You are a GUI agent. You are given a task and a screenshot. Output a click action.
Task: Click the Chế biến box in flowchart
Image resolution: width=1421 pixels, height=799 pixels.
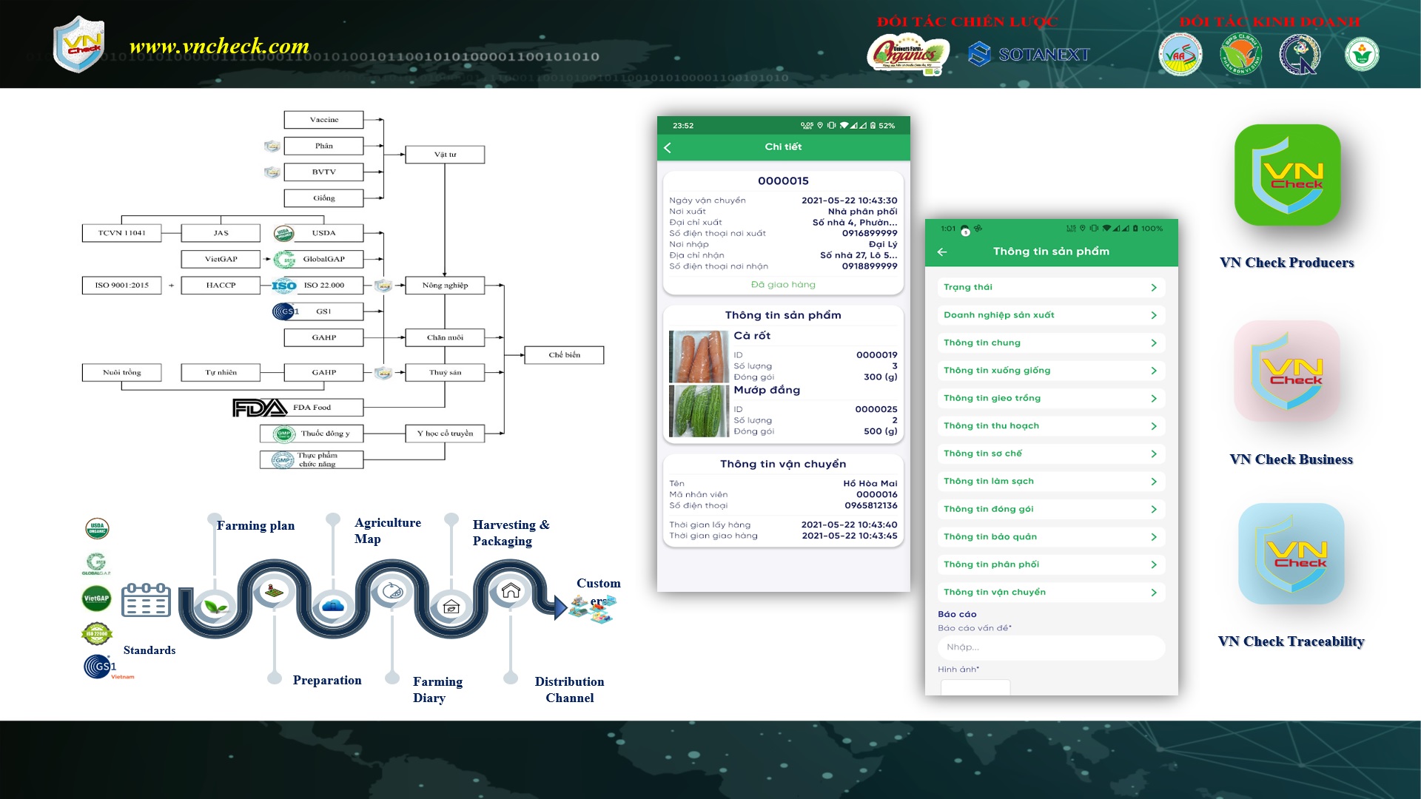click(564, 355)
